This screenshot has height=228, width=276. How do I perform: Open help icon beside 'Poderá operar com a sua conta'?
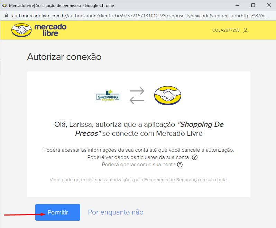[180, 165]
